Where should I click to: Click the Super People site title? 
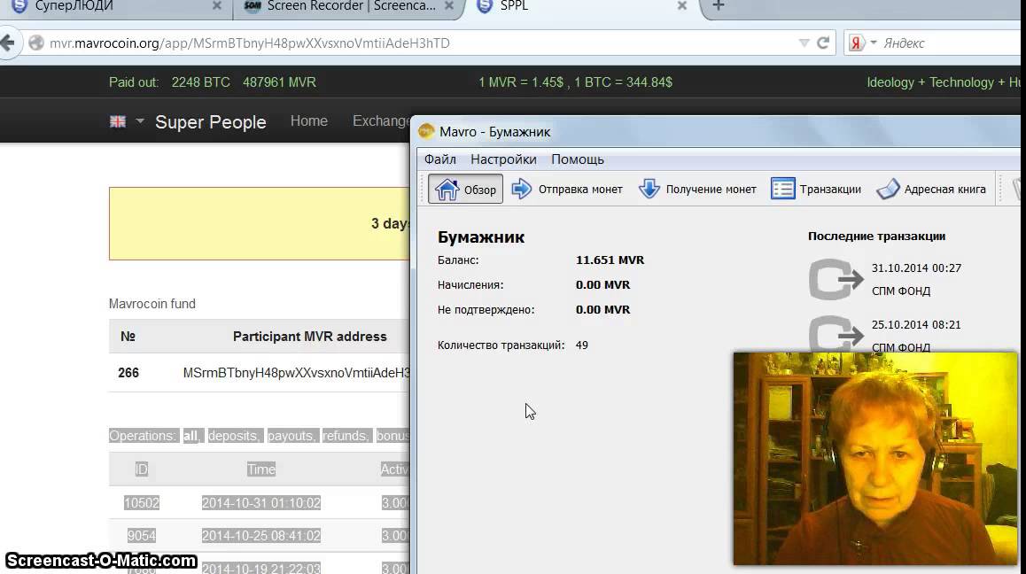pyautogui.click(x=211, y=122)
